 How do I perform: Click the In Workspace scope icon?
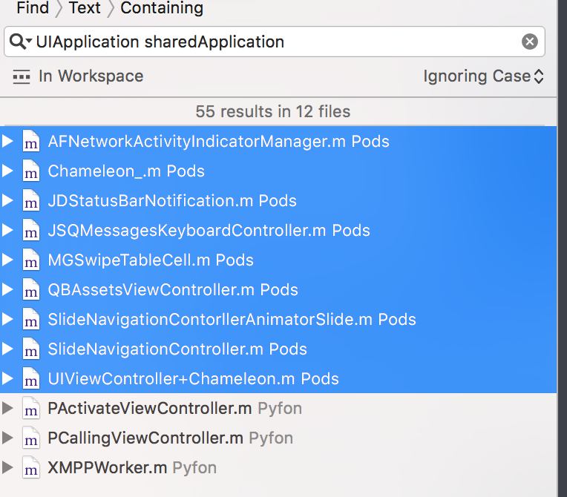click(x=22, y=76)
